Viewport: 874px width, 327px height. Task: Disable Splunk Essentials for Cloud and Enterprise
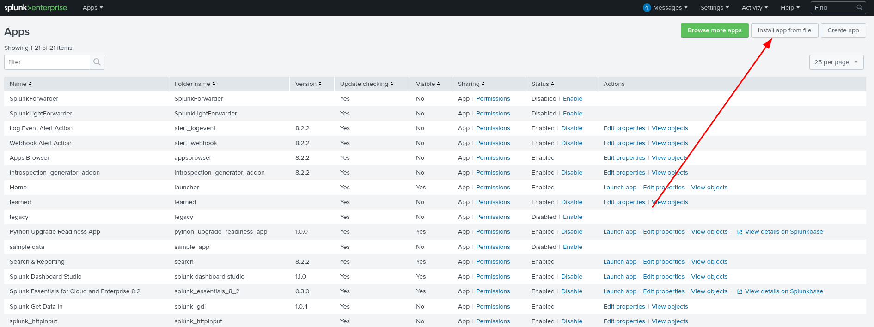coord(572,291)
